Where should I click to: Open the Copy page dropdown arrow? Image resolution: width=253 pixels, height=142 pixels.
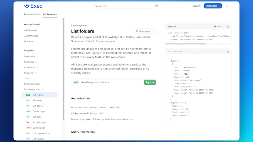[154, 31]
